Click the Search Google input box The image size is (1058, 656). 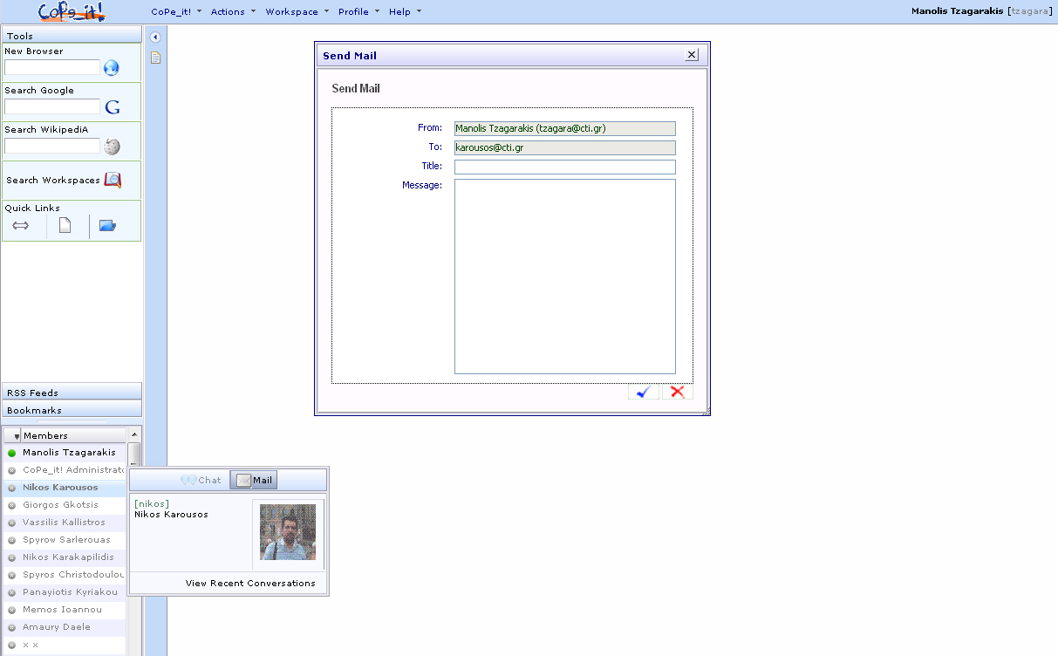(52, 106)
